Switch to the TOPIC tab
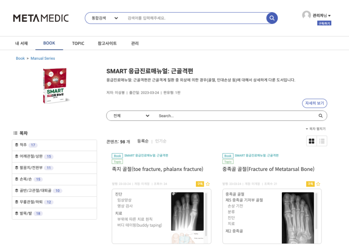 point(78,43)
